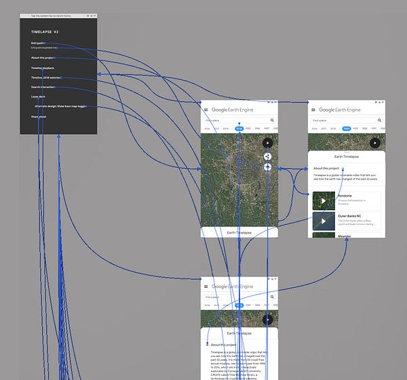Viewport: 407px width, 380px height.
Task: Select 1986 year on middle screen timeline
Action: pos(257,128)
